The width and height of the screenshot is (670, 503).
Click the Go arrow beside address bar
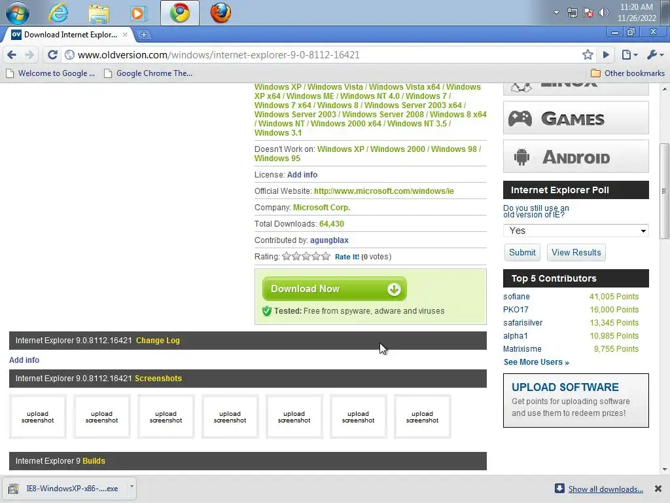[x=606, y=55]
